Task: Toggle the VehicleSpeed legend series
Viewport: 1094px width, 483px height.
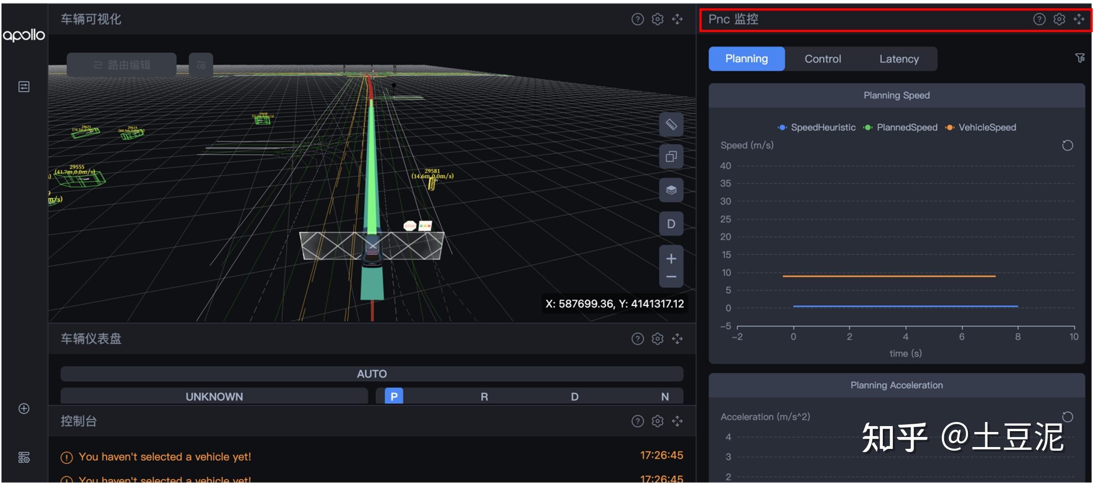Action: click(980, 127)
